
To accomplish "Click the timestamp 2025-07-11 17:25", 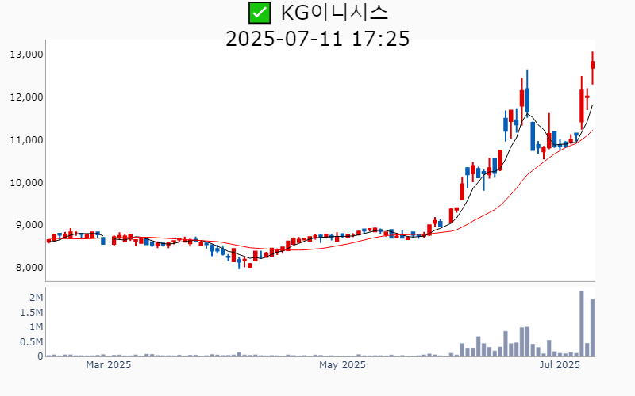I will (x=317, y=39).
